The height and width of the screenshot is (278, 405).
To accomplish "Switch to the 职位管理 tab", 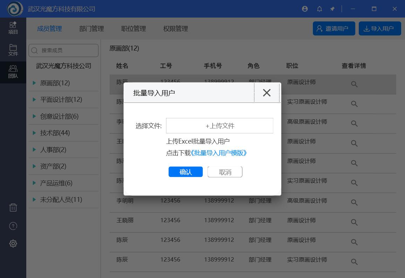I will click(133, 28).
